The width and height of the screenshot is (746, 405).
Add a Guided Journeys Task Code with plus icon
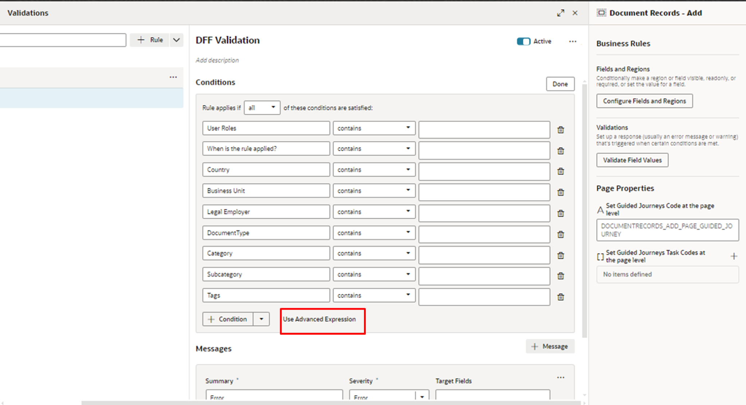pos(734,256)
